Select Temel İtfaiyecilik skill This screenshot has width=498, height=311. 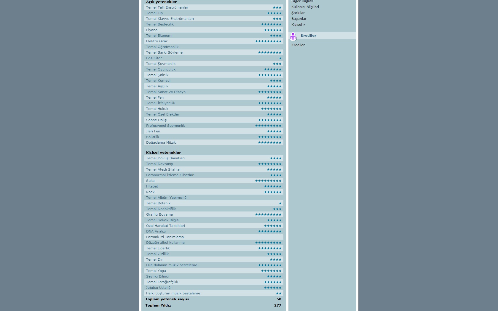pos(160,103)
